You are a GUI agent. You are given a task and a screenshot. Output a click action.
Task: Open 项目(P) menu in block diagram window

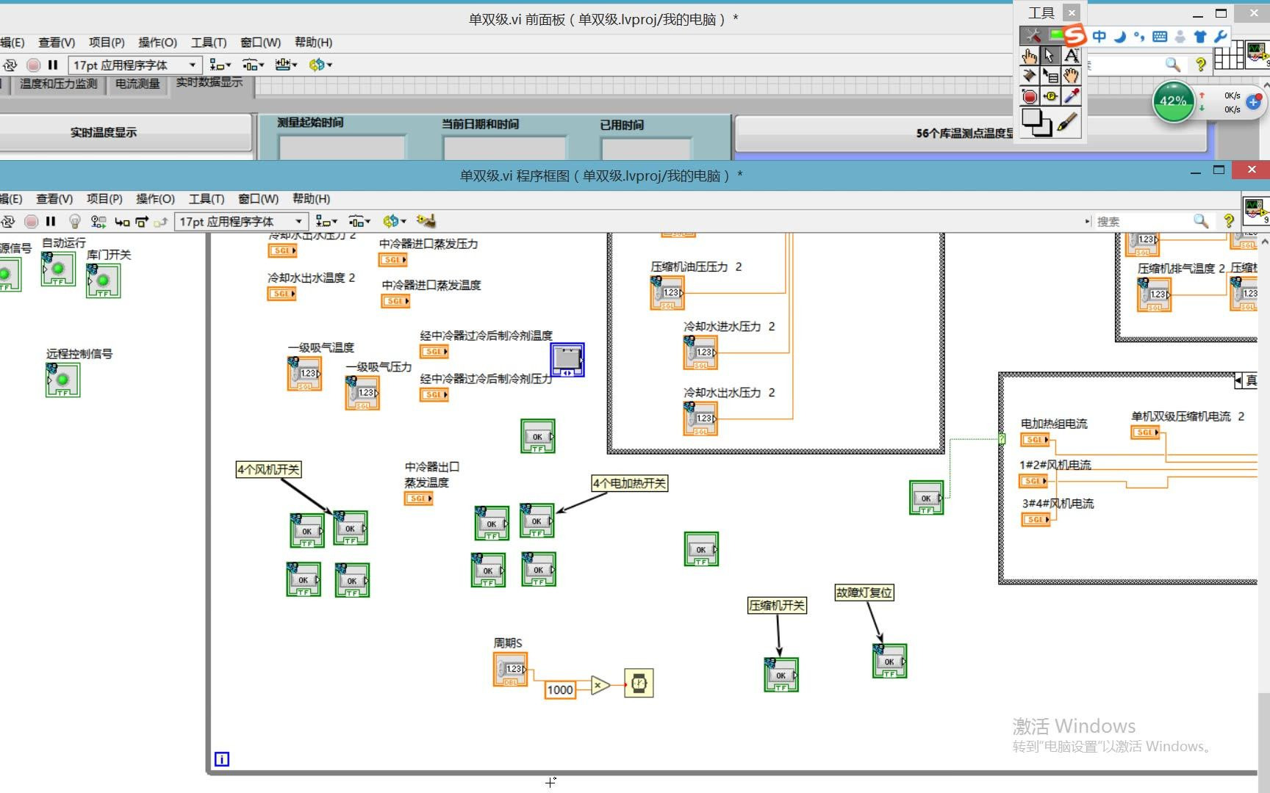[x=105, y=198]
